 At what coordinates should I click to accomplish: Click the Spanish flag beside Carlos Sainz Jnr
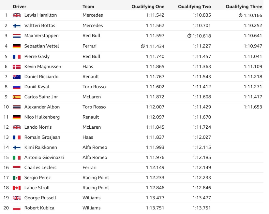point(17,97)
